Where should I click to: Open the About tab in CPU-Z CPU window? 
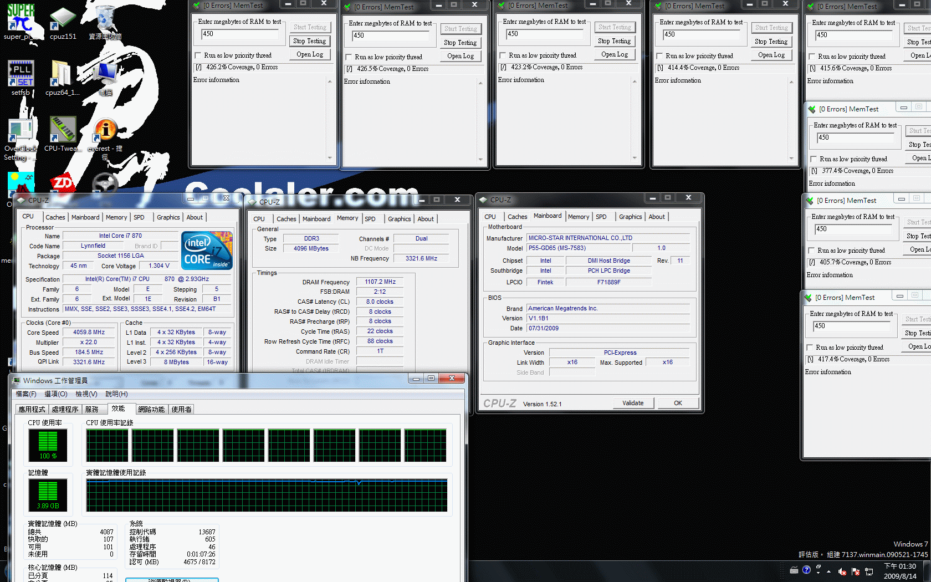pyautogui.click(x=195, y=217)
